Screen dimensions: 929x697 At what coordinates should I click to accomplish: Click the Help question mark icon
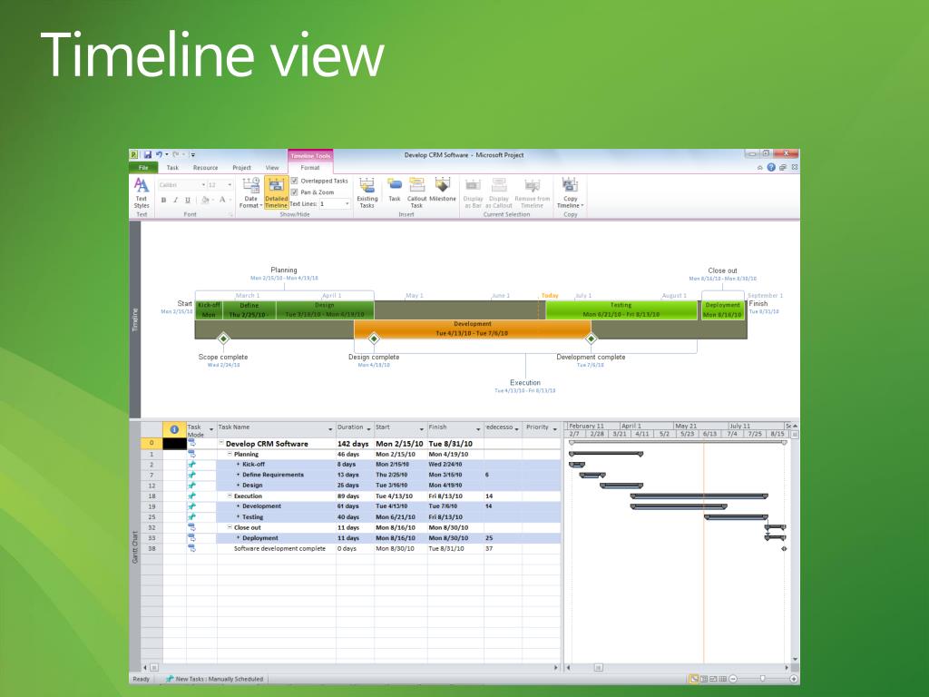point(771,168)
